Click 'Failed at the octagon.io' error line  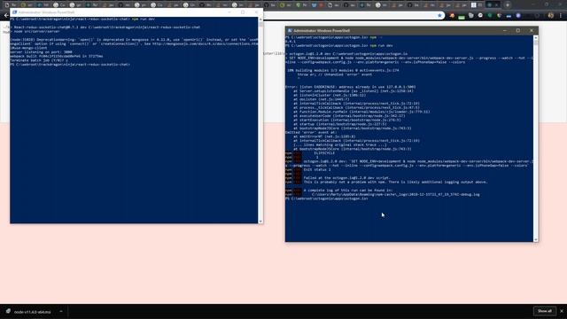[346, 178]
